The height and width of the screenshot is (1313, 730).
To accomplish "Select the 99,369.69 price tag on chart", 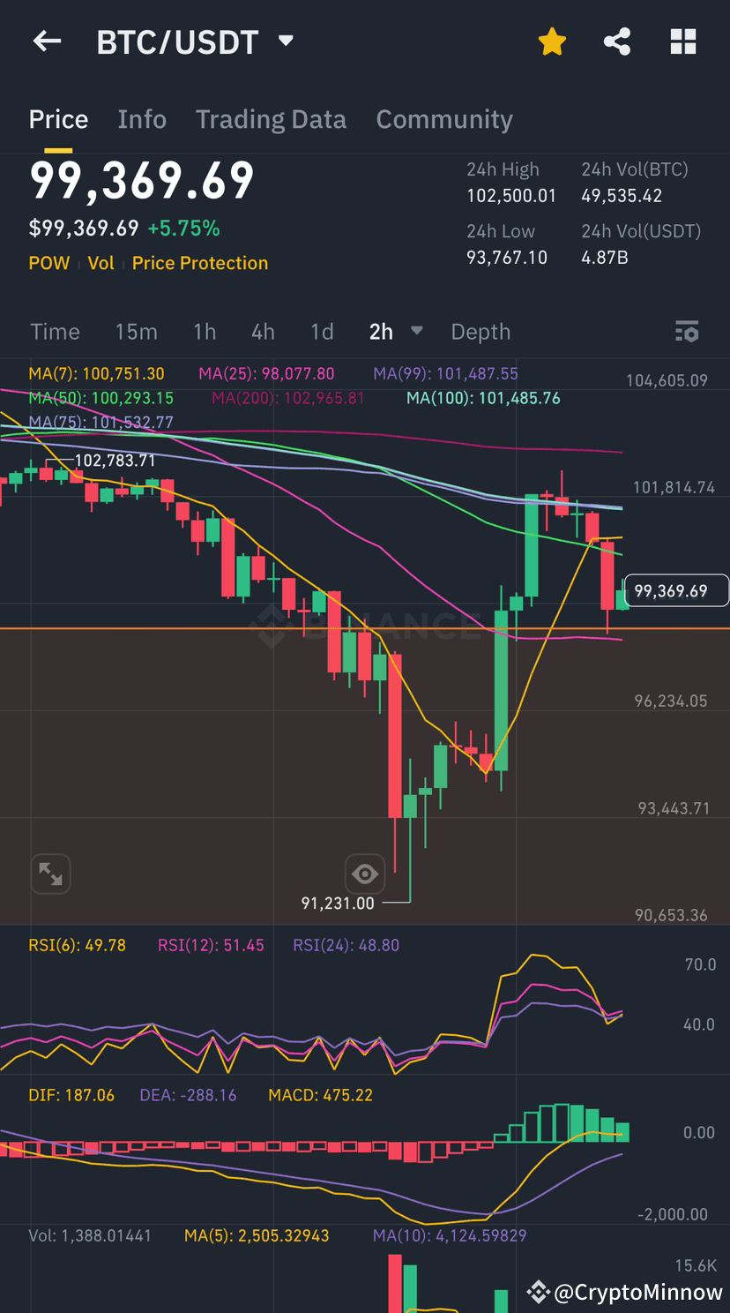I will click(x=676, y=590).
